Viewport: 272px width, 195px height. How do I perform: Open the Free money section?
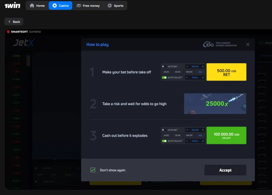pos(88,6)
